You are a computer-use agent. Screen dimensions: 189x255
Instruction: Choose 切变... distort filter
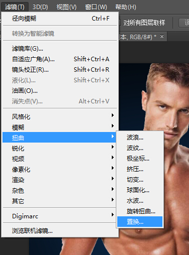pyautogui.click(x=140, y=180)
